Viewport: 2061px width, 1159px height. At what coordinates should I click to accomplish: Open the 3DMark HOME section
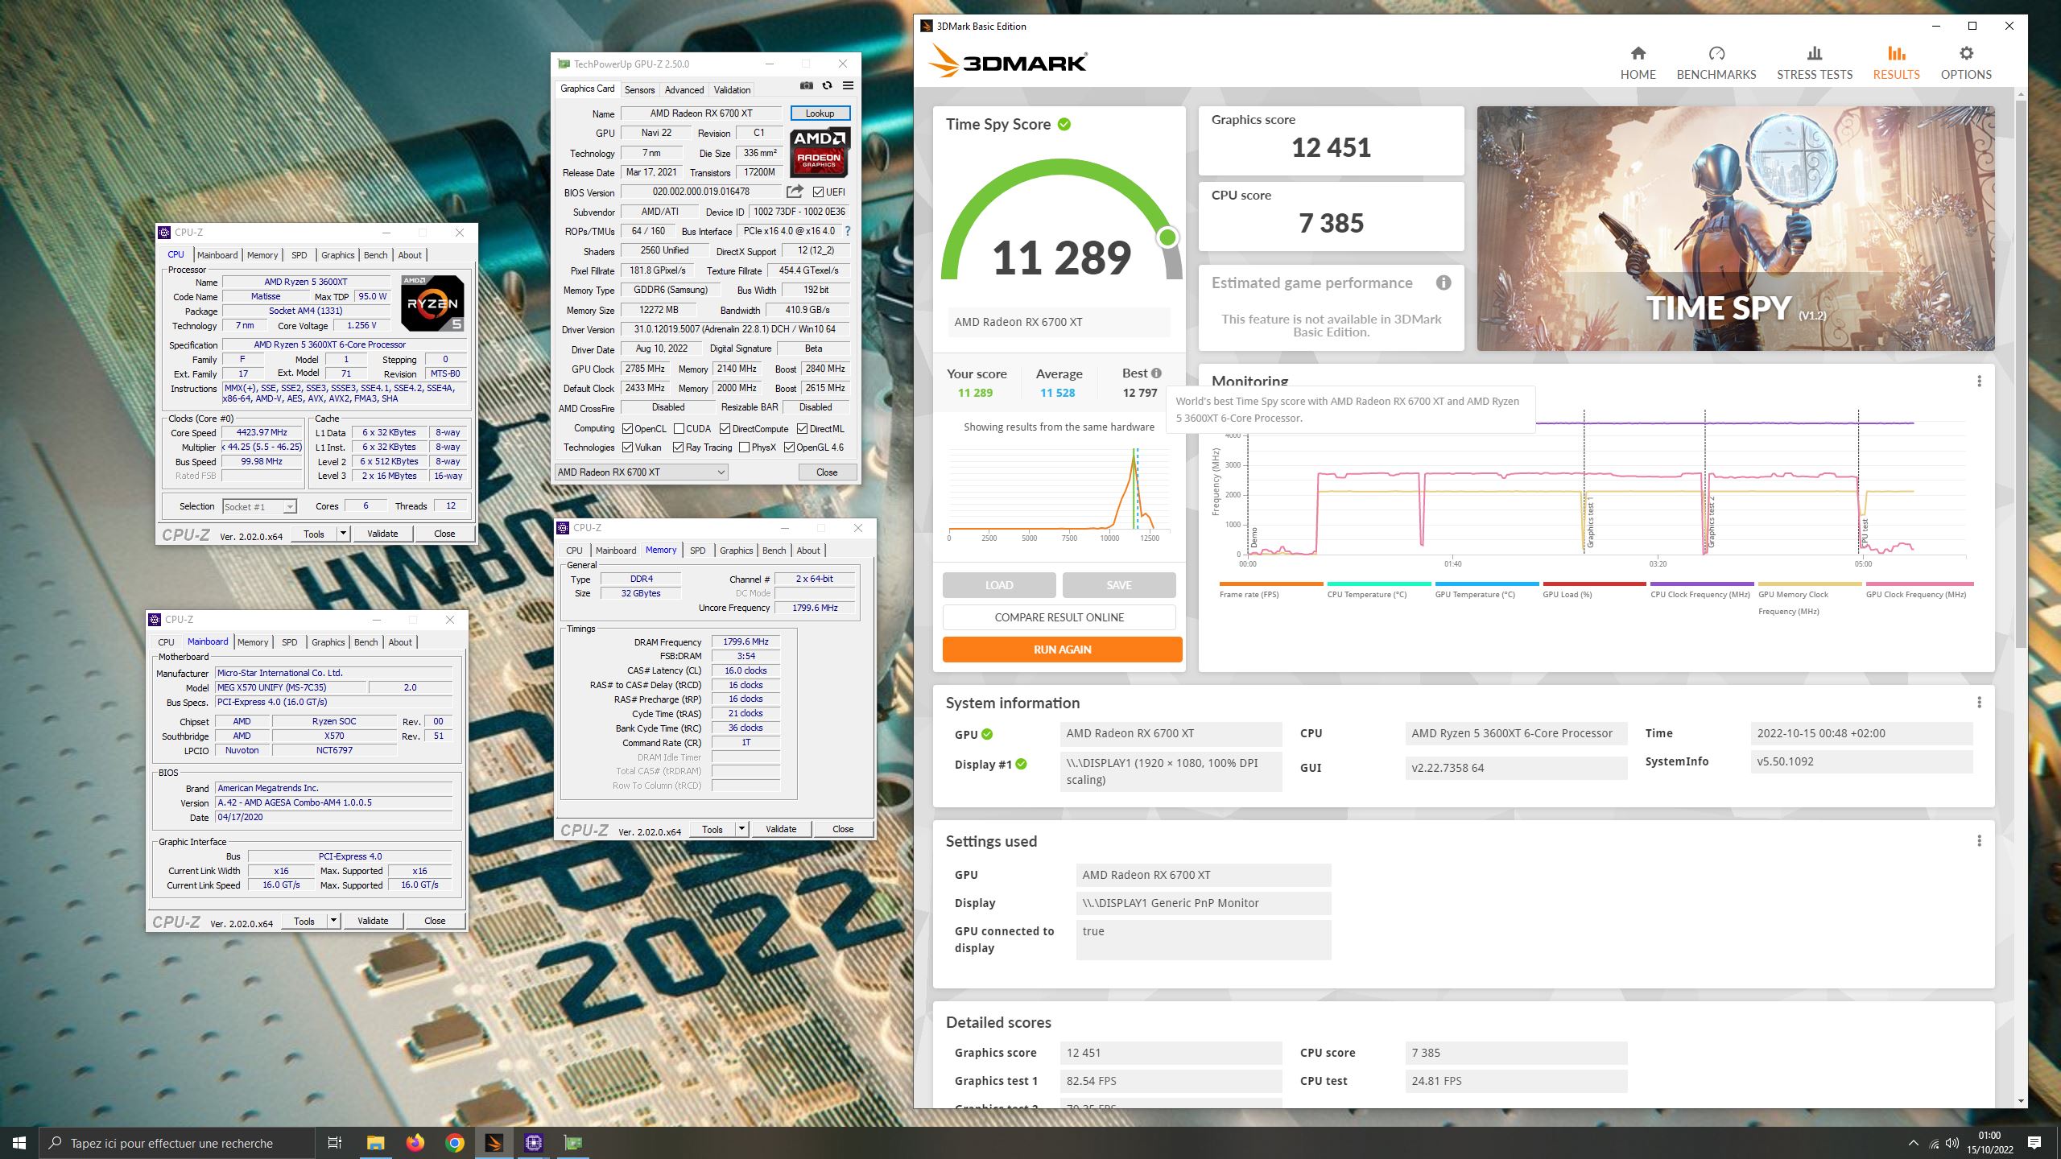[x=1638, y=63]
